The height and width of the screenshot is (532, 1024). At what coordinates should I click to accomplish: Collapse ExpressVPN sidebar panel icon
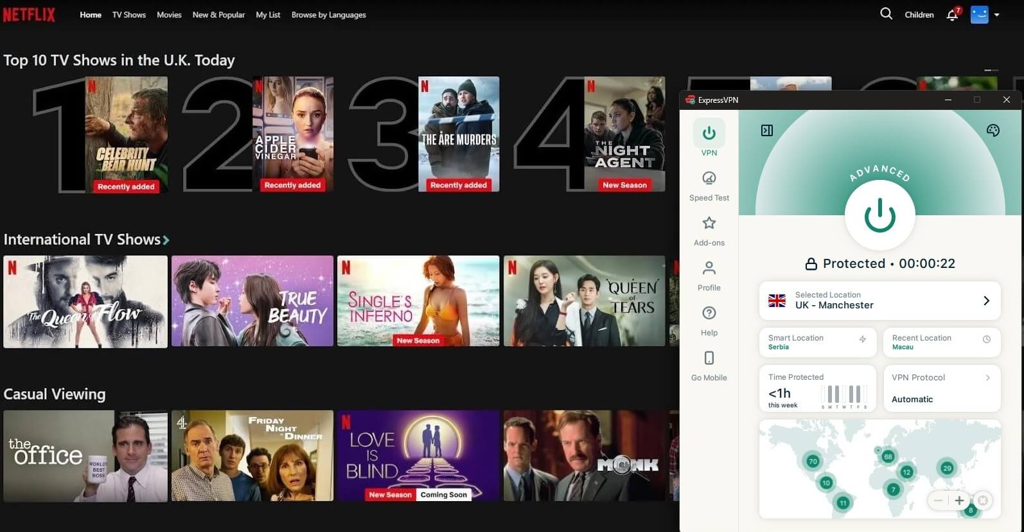[767, 130]
